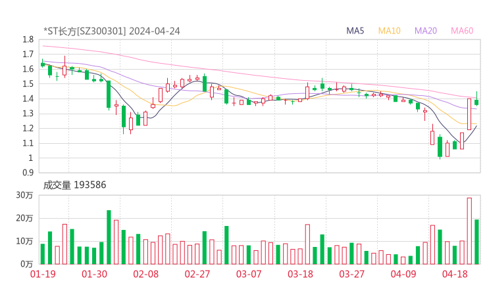487x289 pixels.
Task: Click the 01-19 date axis label
Action: coord(43,274)
